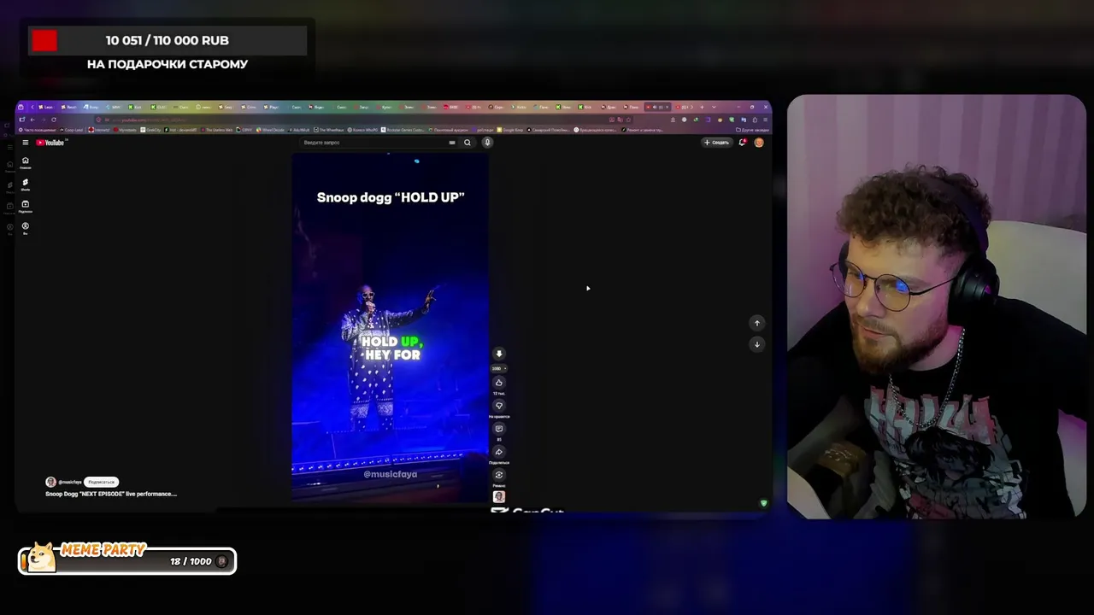Click the Создать create button
This screenshot has height=615, width=1094.
tap(717, 143)
